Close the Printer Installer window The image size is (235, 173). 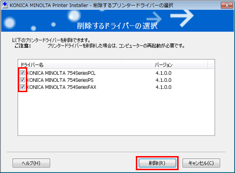(227, 6)
